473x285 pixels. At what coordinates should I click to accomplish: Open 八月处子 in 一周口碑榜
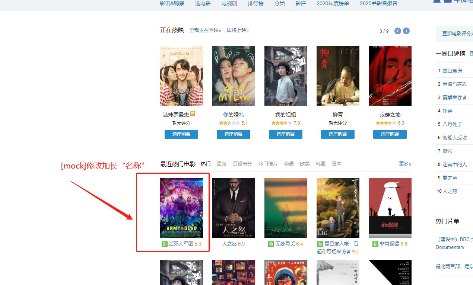(452, 124)
